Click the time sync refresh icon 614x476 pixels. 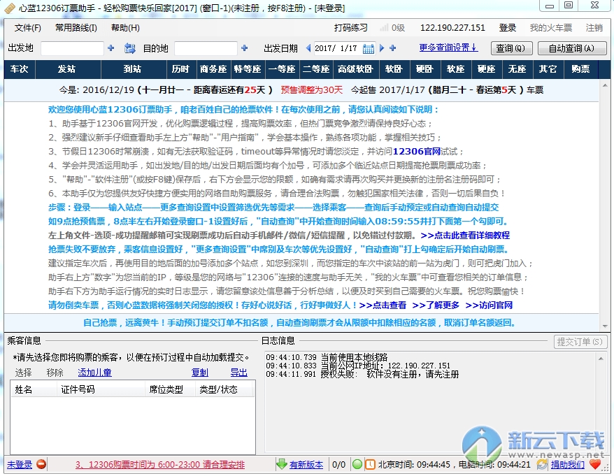(x=543, y=464)
